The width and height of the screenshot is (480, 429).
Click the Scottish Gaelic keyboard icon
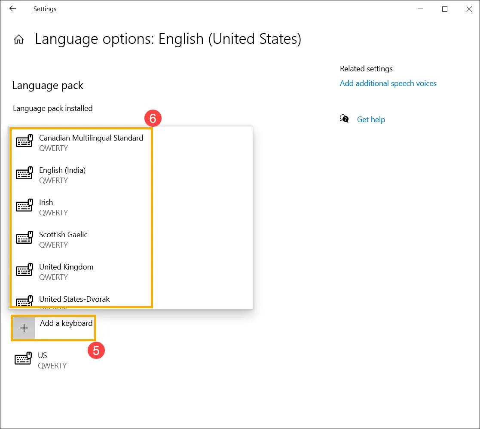click(24, 238)
